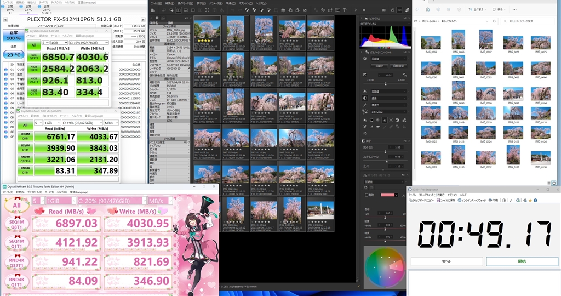Viewport: 561px width, 296px height.
Task: Select the C: drive tab in CrystalDiskInfo
Action: (x=28, y=10)
